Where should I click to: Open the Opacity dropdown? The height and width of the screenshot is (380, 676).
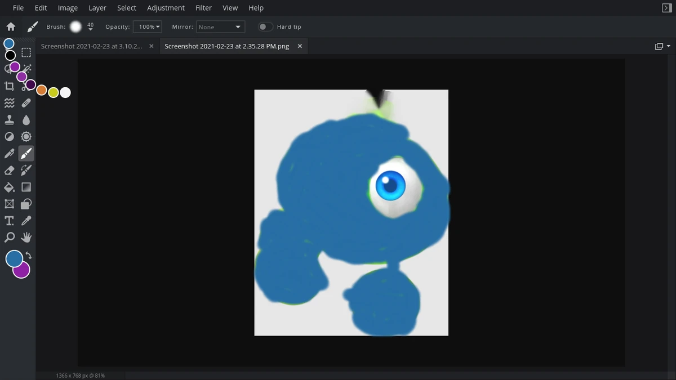[x=147, y=26]
